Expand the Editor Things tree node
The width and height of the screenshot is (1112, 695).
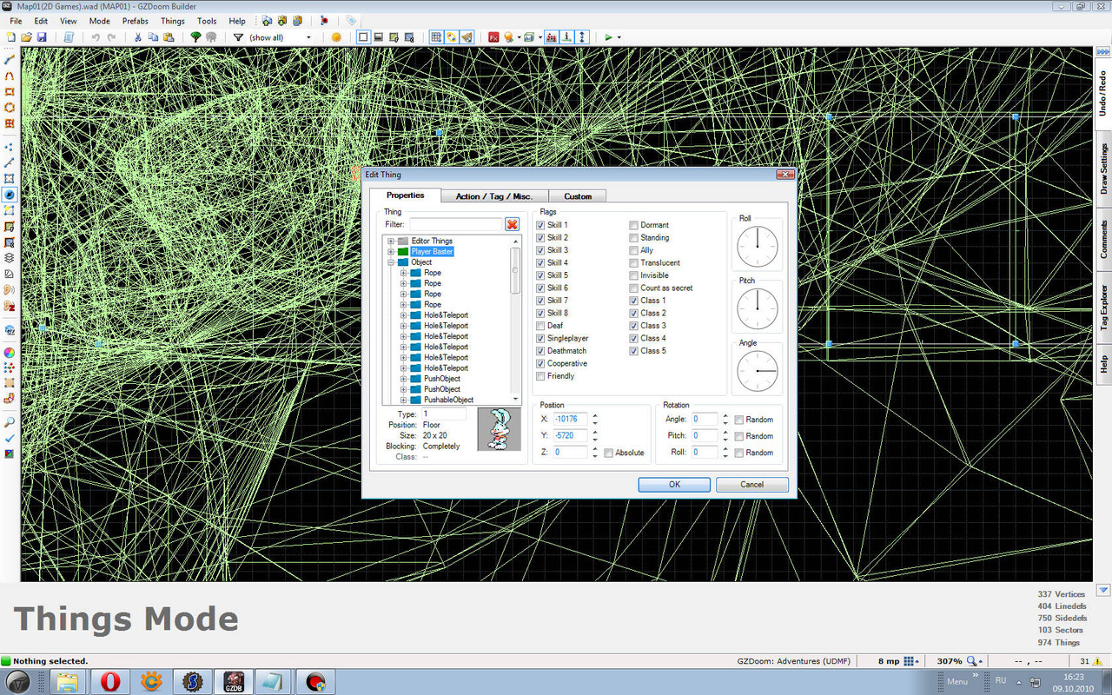[391, 241]
